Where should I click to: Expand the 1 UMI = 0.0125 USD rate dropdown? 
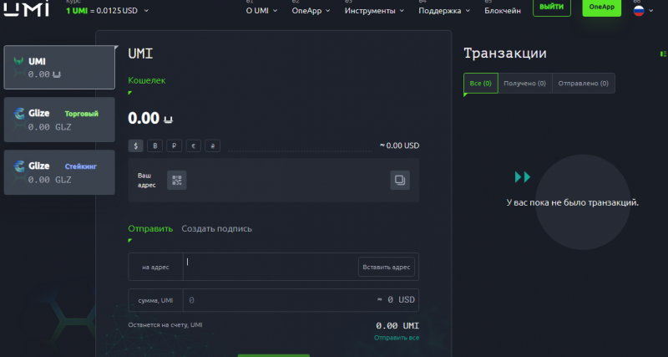click(x=146, y=11)
